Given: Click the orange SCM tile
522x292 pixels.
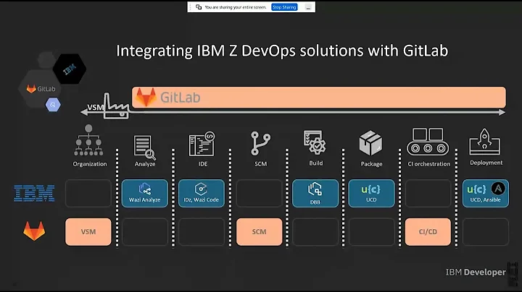Looking at the screenshot, I should tap(259, 231).
